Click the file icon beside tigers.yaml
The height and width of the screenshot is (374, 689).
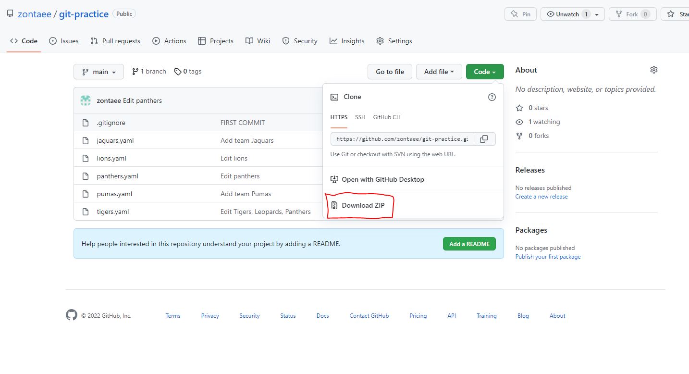pyautogui.click(x=86, y=212)
